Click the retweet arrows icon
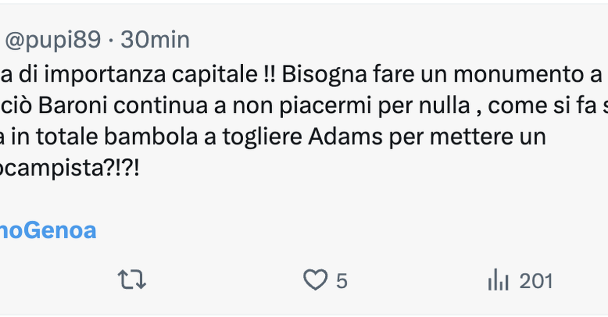 (x=132, y=280)
